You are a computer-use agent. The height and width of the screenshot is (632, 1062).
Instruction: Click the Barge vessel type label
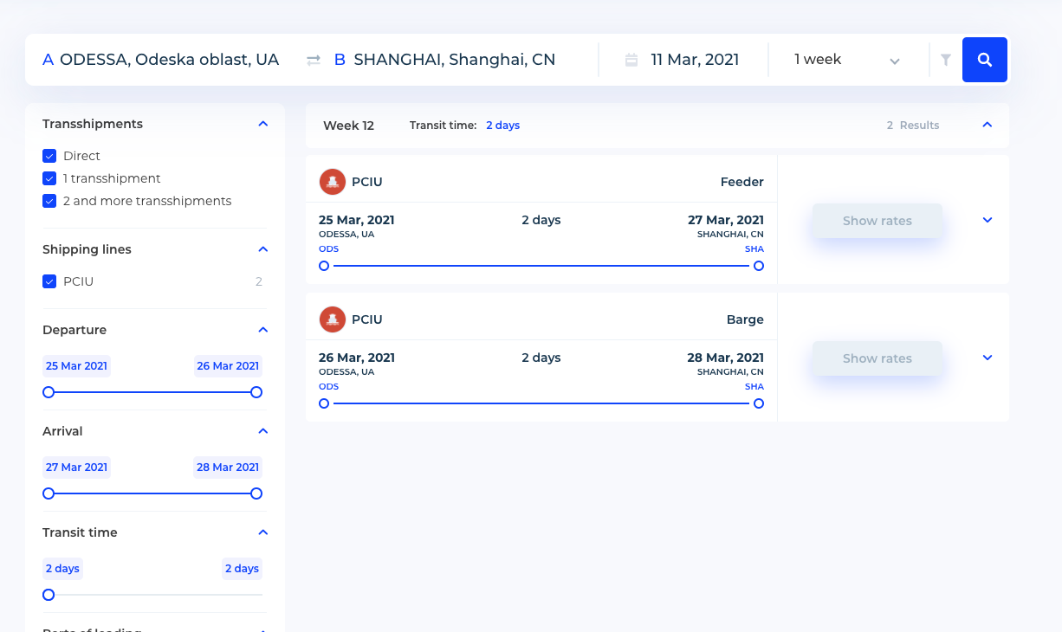tap(745, 319)
